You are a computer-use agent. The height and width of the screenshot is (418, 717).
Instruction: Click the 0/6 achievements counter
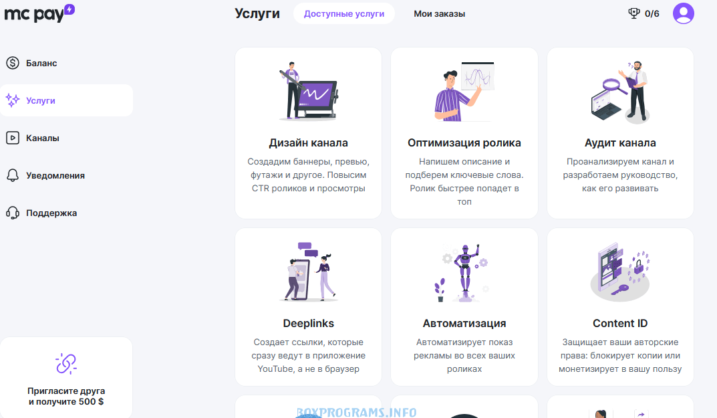pyautogui.click(x=652, y=14)
